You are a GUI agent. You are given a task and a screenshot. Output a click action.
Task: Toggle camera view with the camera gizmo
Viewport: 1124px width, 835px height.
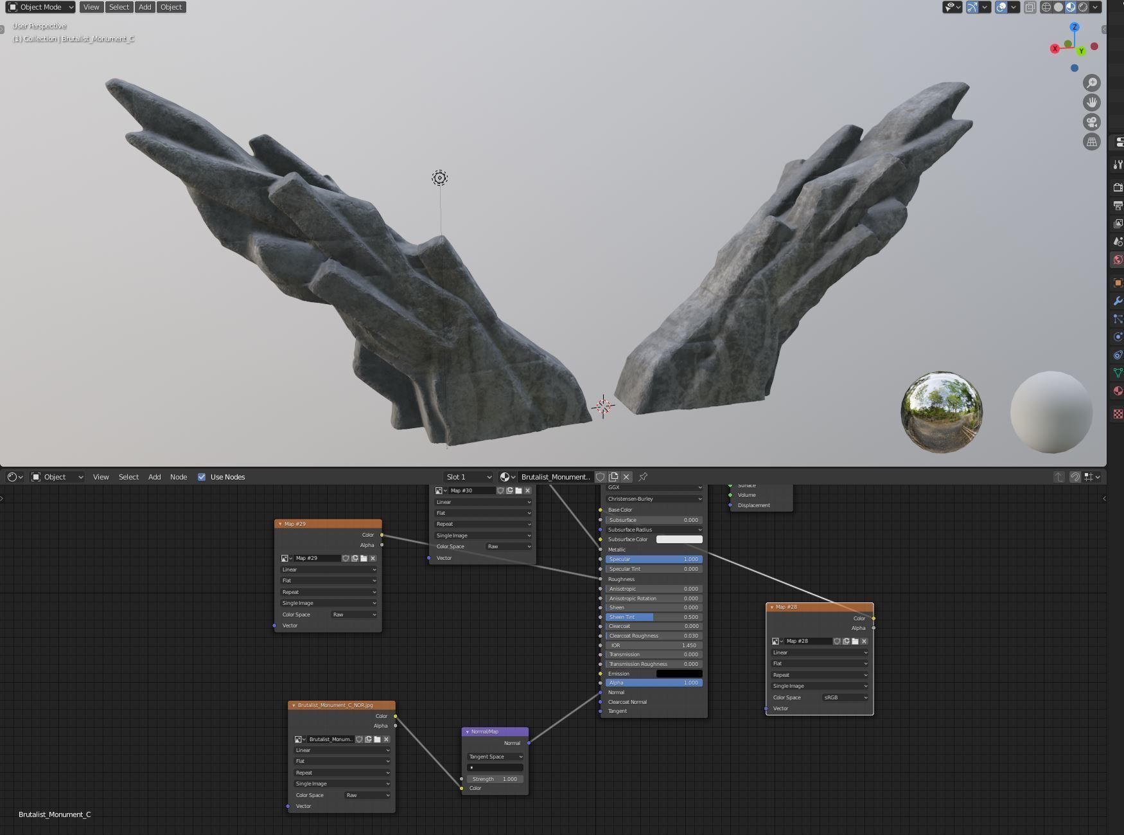click(x=1091, y=122)
